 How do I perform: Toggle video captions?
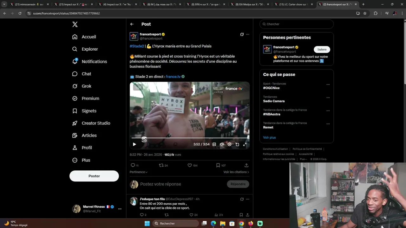click(x=214, y=144)
